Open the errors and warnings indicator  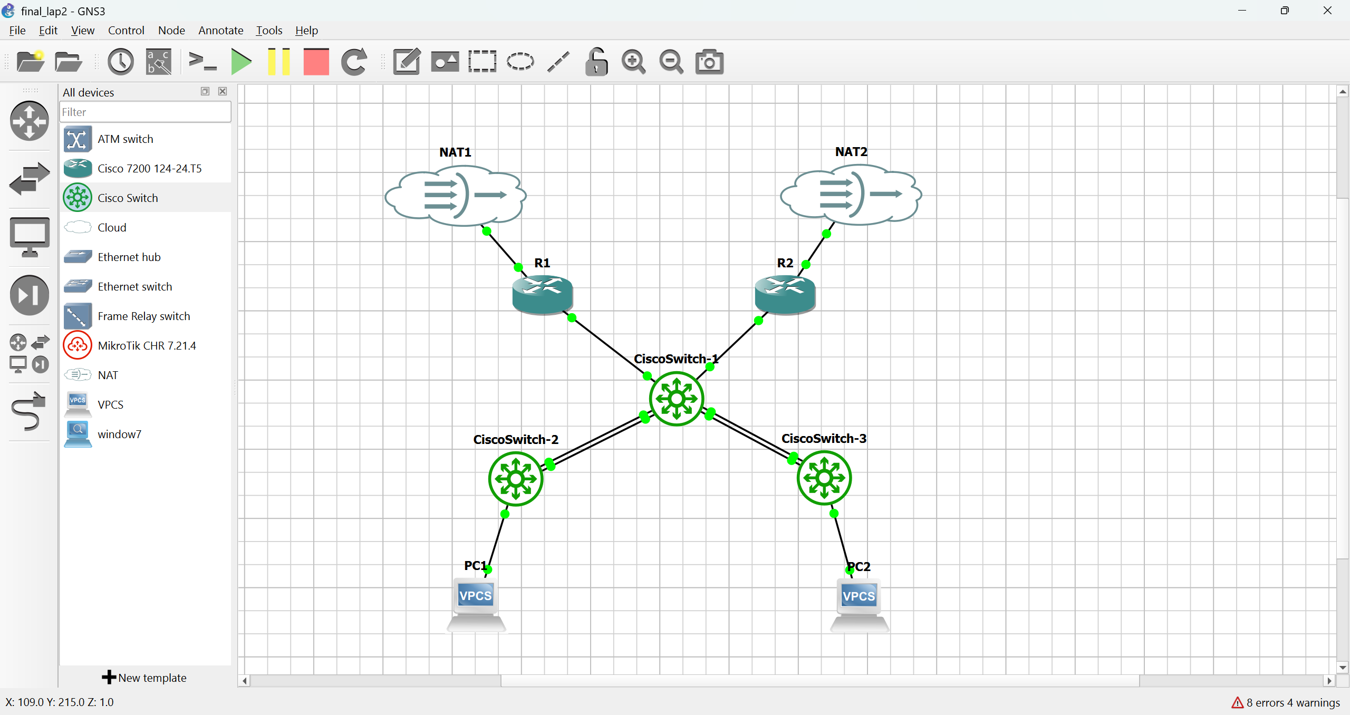[x=1285, y=702]
